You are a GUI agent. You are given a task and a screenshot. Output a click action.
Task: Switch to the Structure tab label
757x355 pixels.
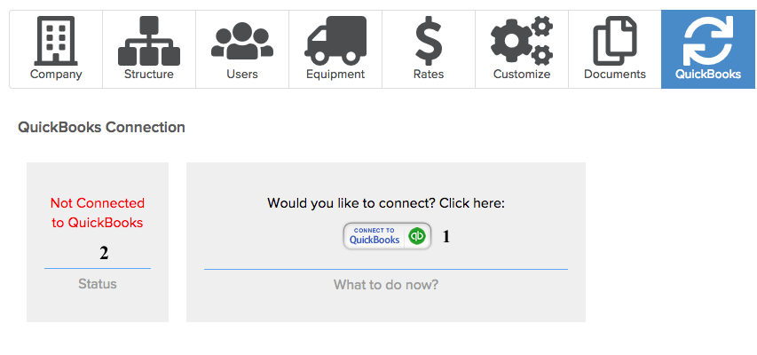[149, 75]
